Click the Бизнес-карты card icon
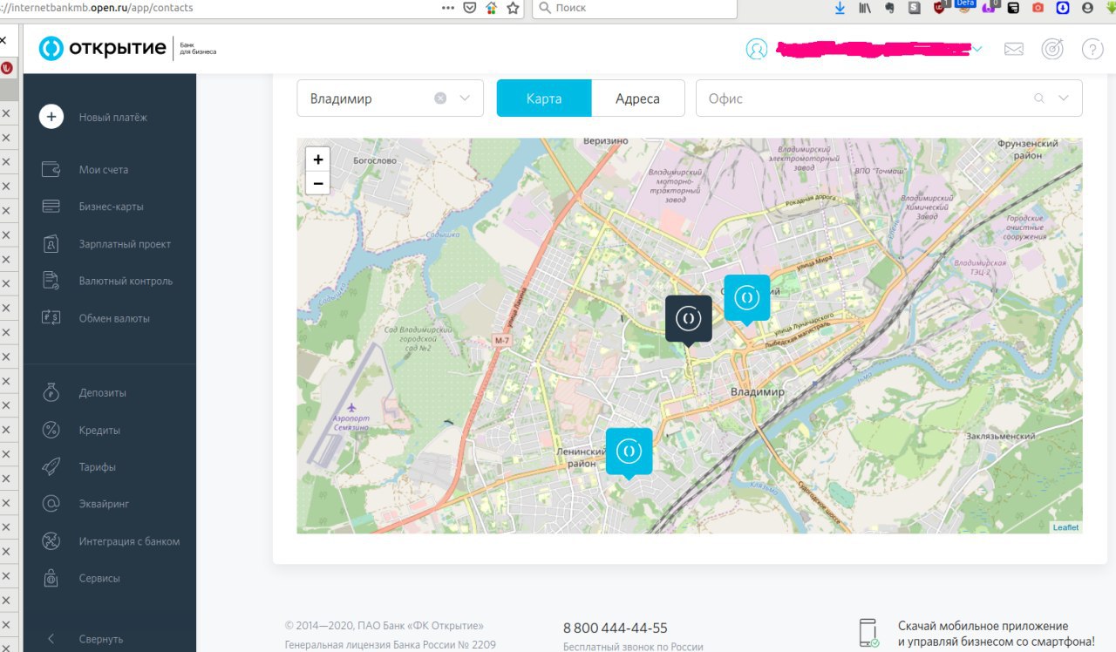 pyautogui.click(x=51, y=207)
